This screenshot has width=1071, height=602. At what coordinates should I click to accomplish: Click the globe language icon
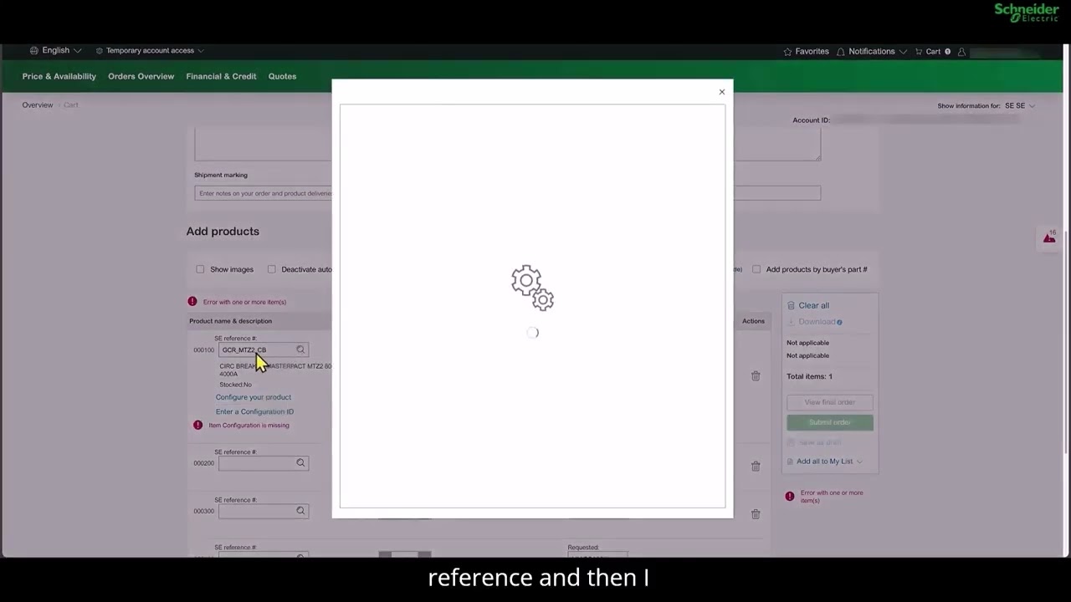[x=34, y=50]
